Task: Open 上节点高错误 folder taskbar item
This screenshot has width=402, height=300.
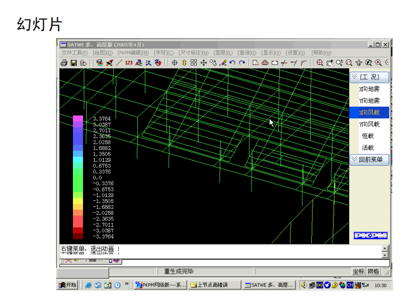Action: click(215, 285)
